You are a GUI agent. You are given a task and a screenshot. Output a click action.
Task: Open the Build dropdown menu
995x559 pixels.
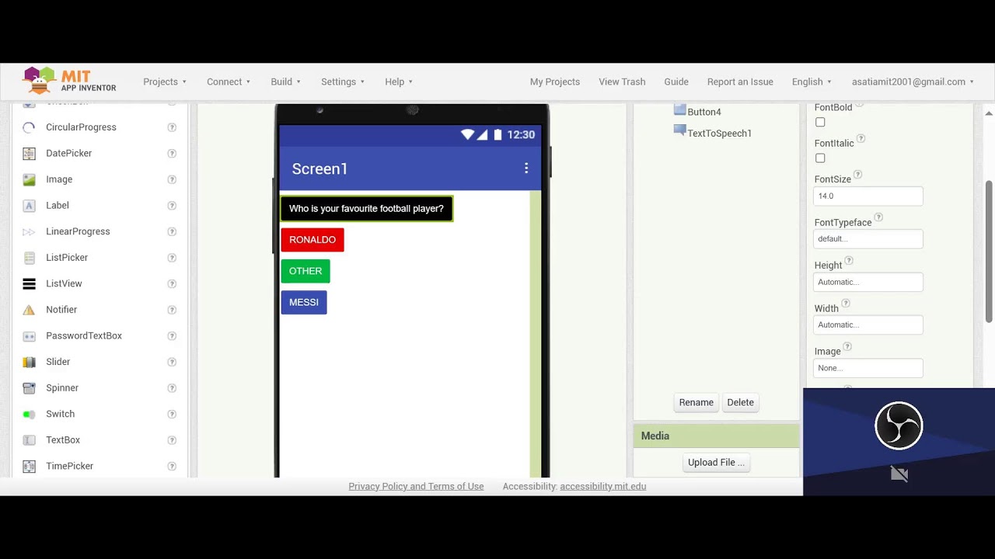click(285, 82)
